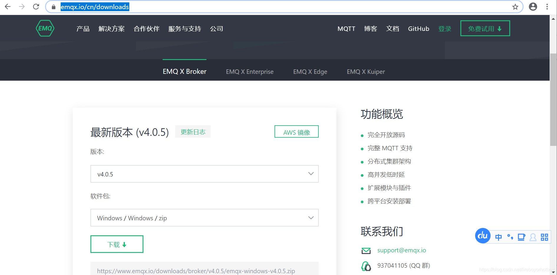The width and height of the screenshot is (557, 275).
Task: Click the 下载 download button
Action: (117, 244)
